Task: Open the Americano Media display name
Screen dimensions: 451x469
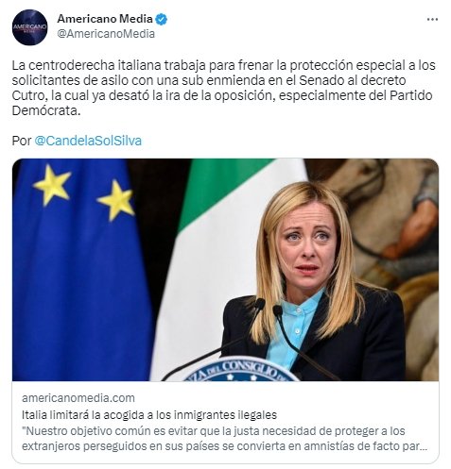Action: coord(105,19)
